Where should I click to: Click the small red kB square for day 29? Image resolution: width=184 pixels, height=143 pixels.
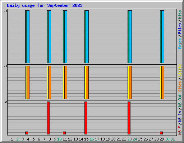pos(161,133)
